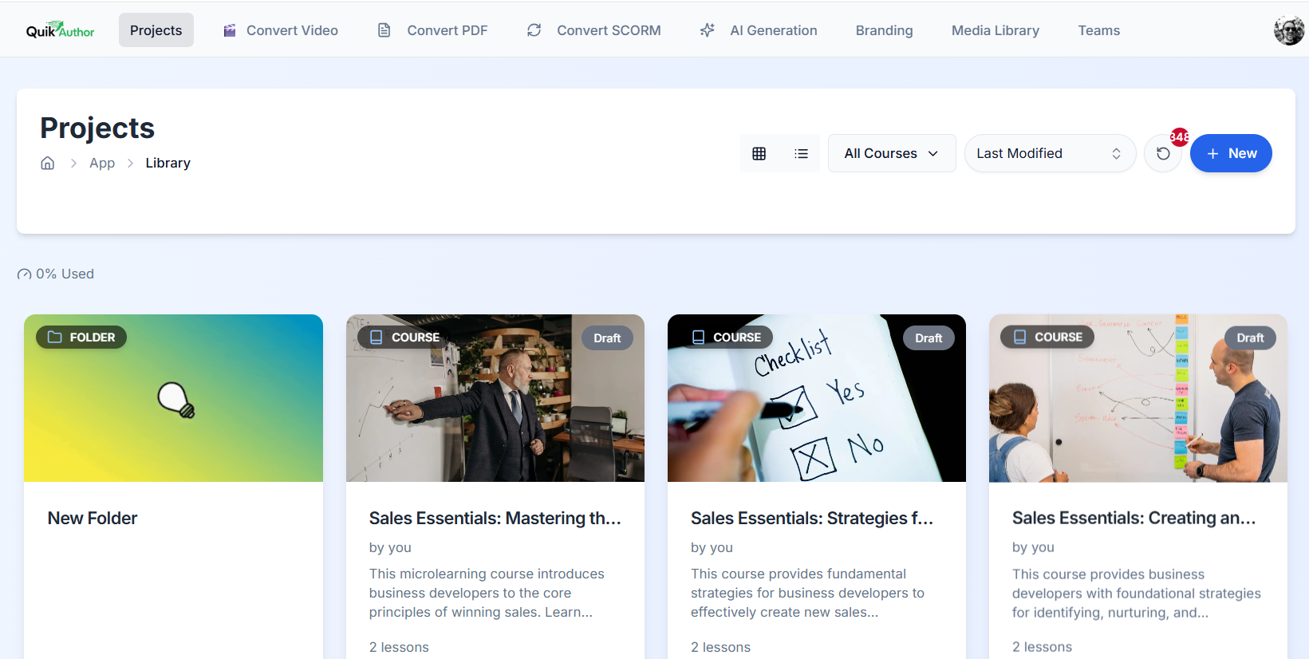
Task: Click the COURSE badge on the Creating card
Action: [x=1047, y=337]
